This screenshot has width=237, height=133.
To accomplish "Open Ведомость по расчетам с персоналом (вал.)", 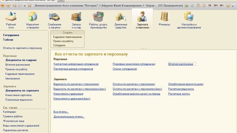I will [80, 89].
